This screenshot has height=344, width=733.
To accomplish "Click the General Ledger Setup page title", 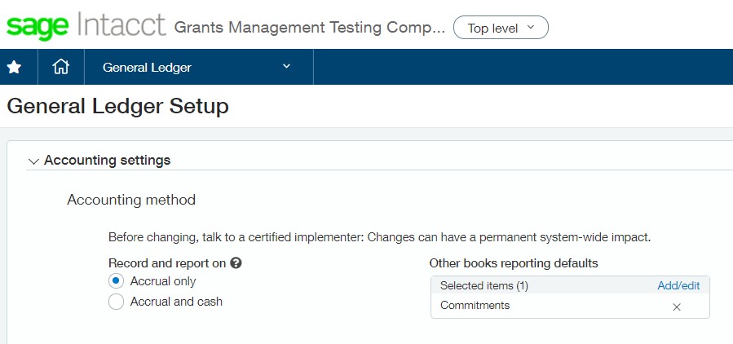I will coord(117,106).
